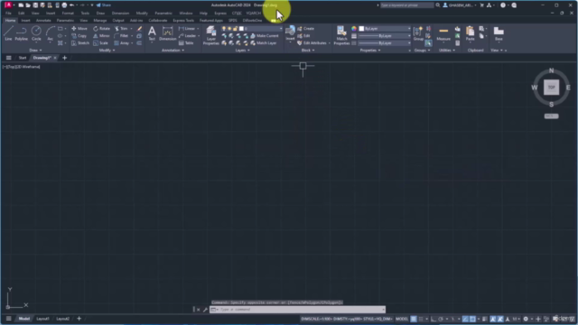578x325 pixels.
Task: Click the Copy tool
Action: [x=79, y=36]
